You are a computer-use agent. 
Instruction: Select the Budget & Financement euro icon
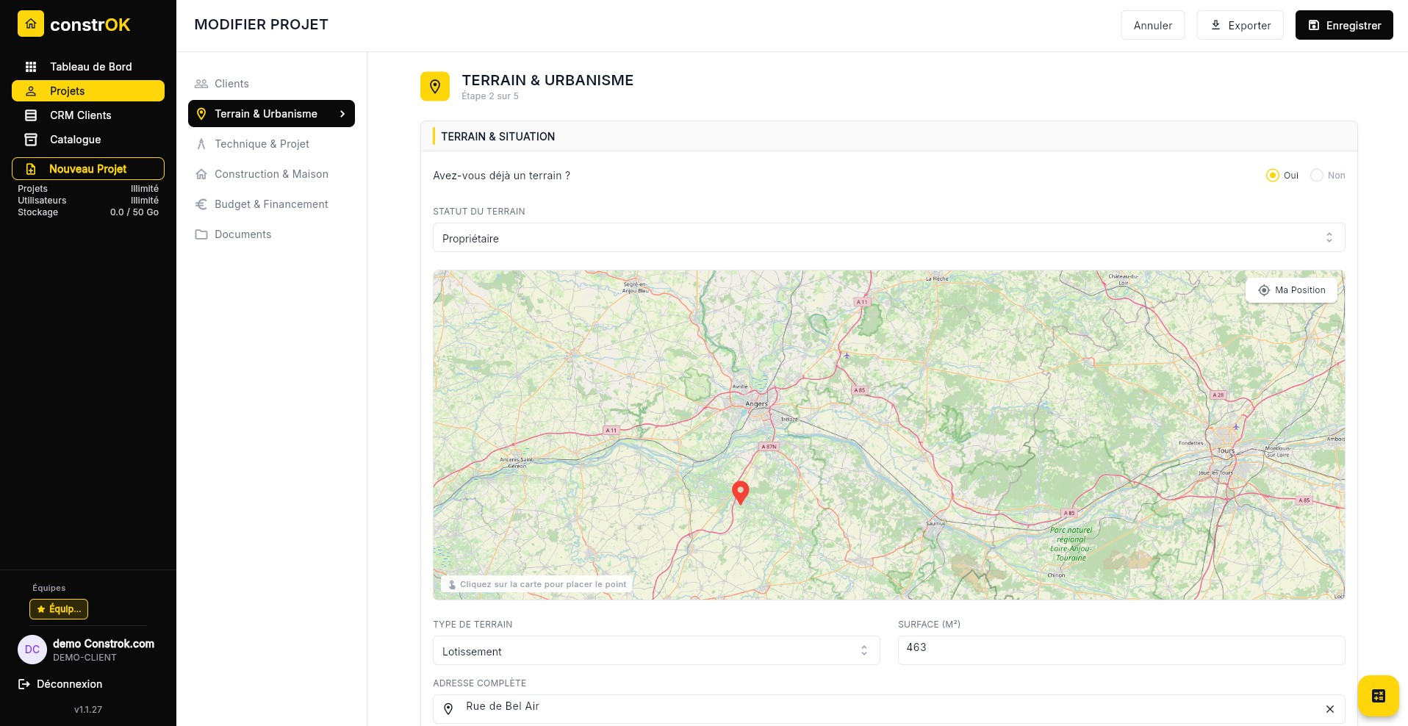[x=202, y=204]
